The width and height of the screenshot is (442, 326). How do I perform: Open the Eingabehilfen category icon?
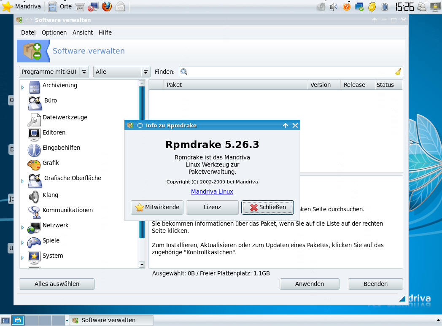click(34, 149)
